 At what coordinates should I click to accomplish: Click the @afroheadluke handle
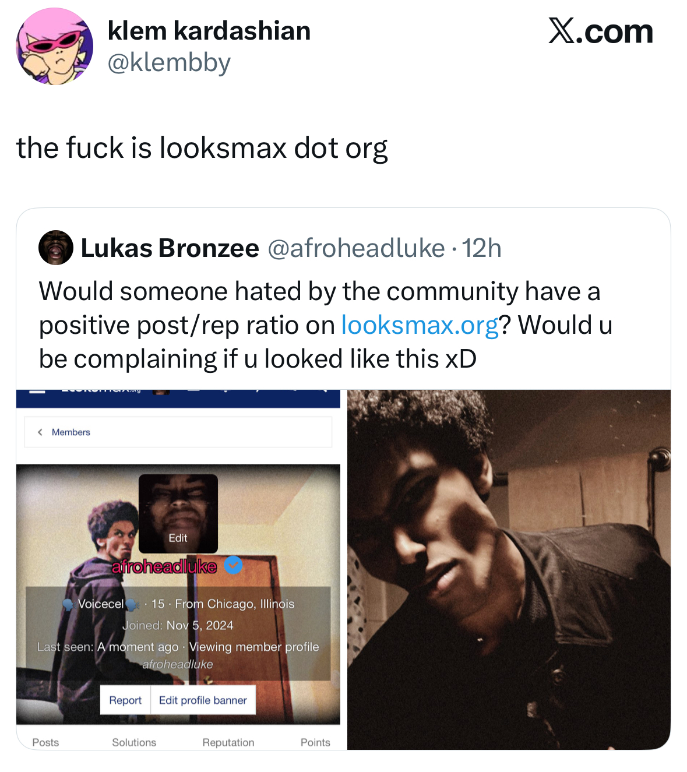click(x=356, y=248)
